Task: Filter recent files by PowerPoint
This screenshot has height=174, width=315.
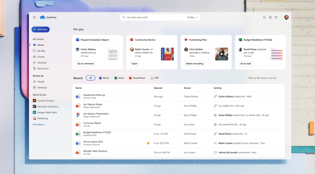Action: [x=136, y=78]
